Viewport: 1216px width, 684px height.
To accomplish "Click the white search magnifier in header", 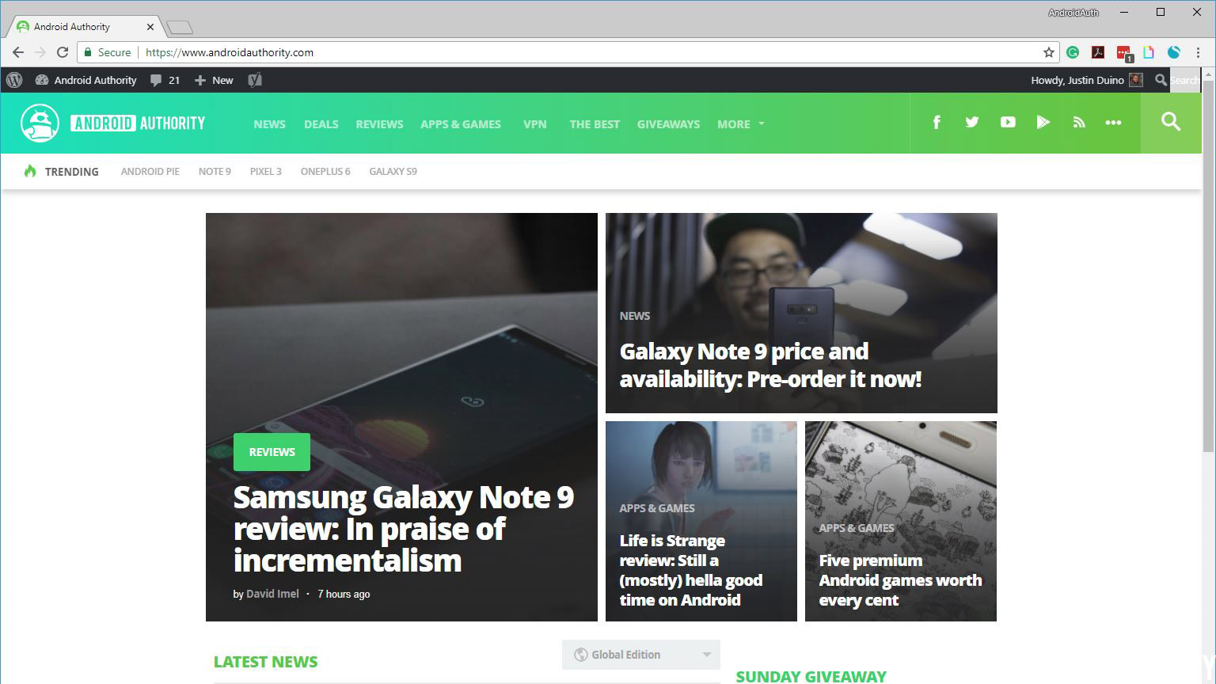I will [x=1171, y=122].
